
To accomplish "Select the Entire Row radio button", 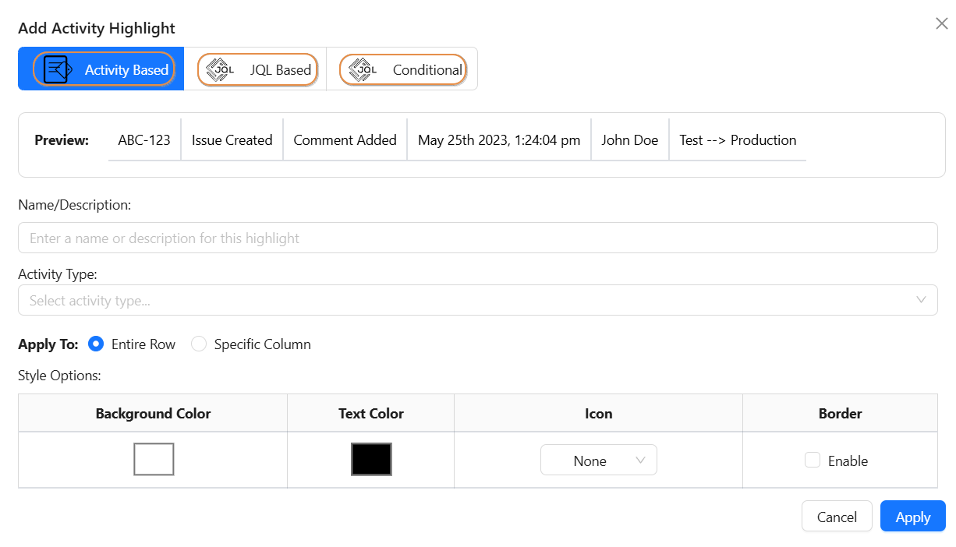I will (96, 344).
